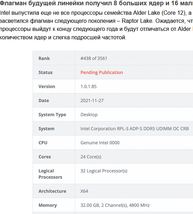Select the X64 architecture value
Image resolution: width=193 pixels, height=214 pixels.
pyautogui.click(x=84, y=191)
